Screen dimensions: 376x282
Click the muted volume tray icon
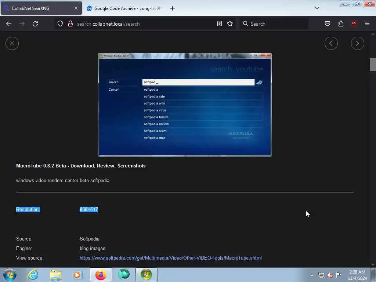(x=330, y=275)
